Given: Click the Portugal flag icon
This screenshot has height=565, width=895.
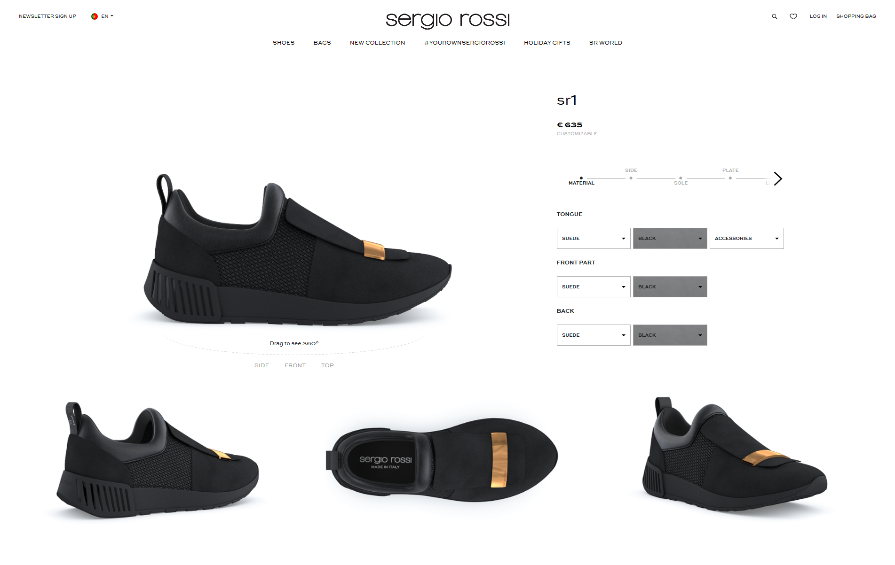Looking at the screenshot, I should tap(95, 16).
